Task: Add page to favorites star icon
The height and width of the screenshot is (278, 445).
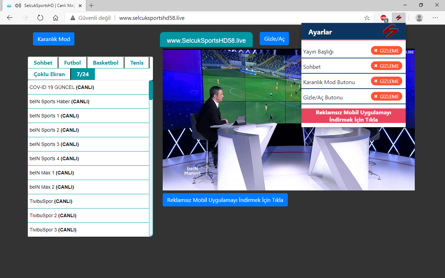Action: [x=367, y=18]
